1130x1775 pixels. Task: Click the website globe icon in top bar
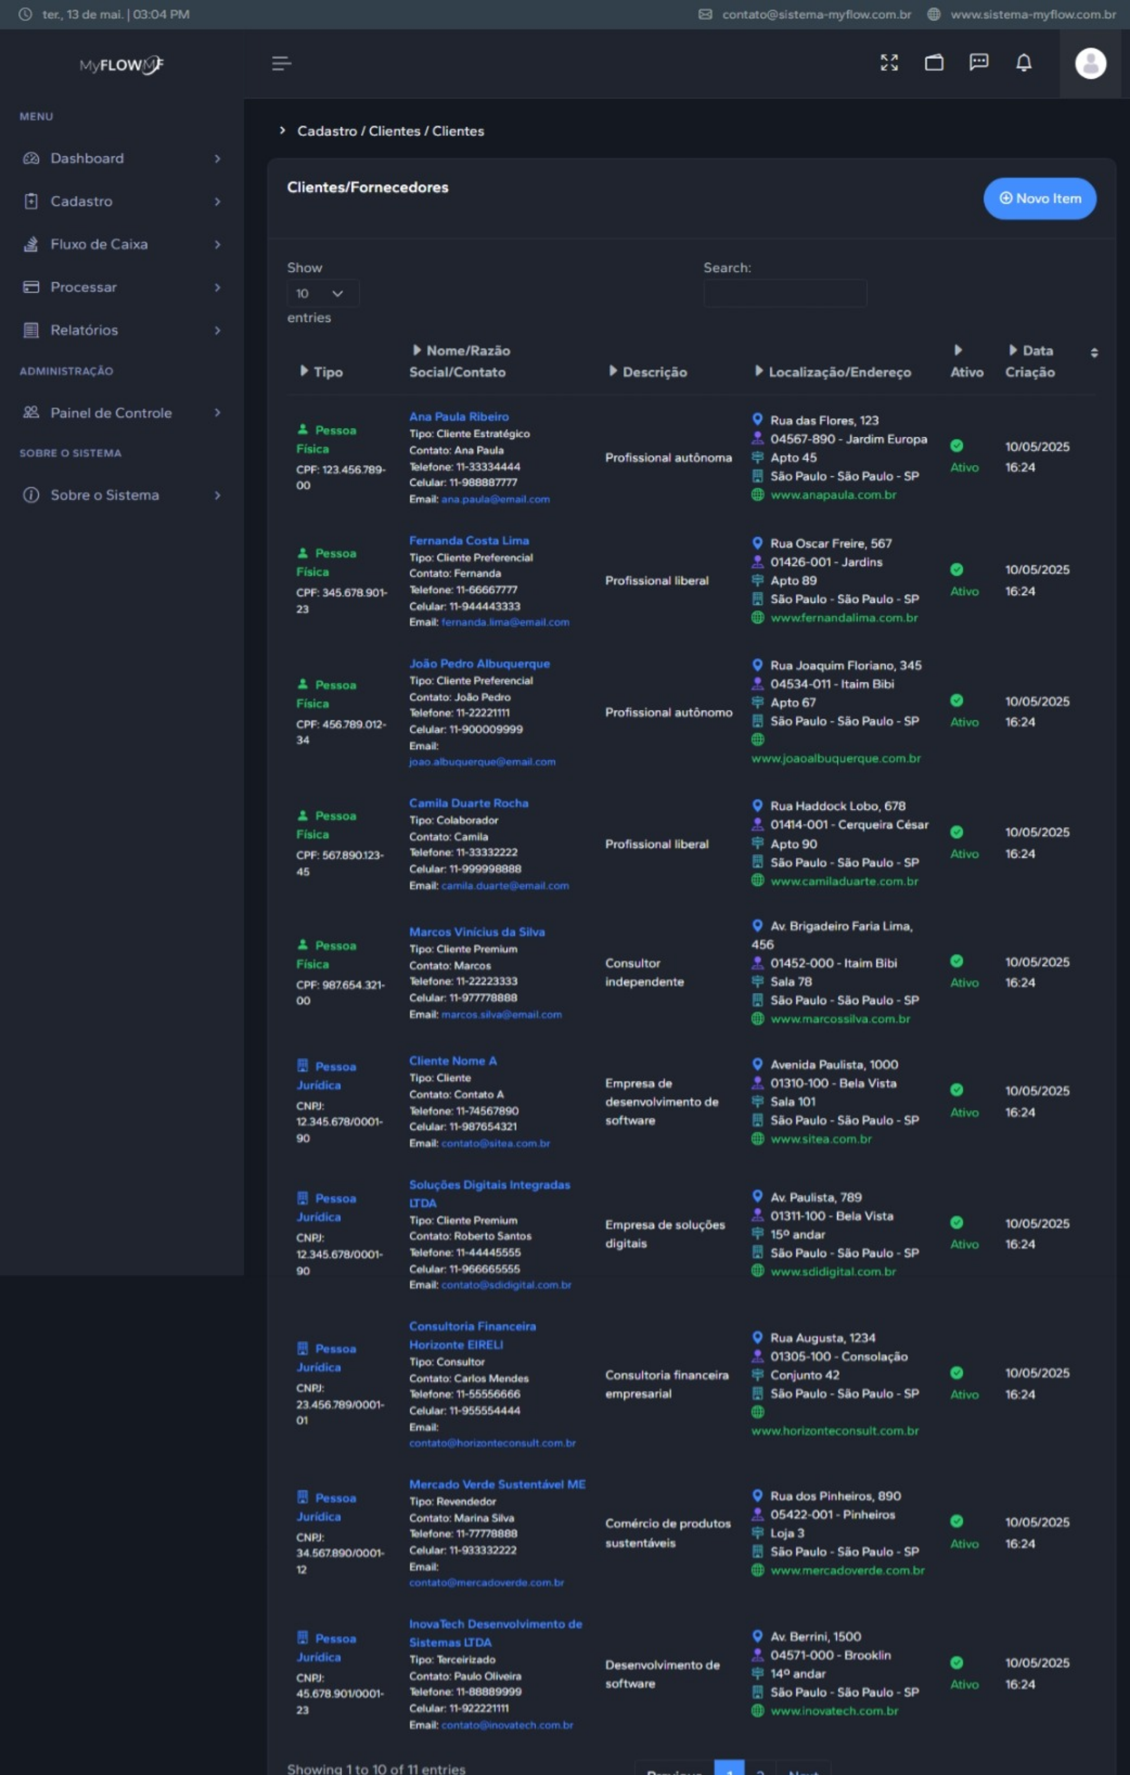point(933,14)
